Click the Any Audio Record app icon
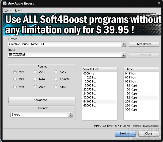 (5, 3)
